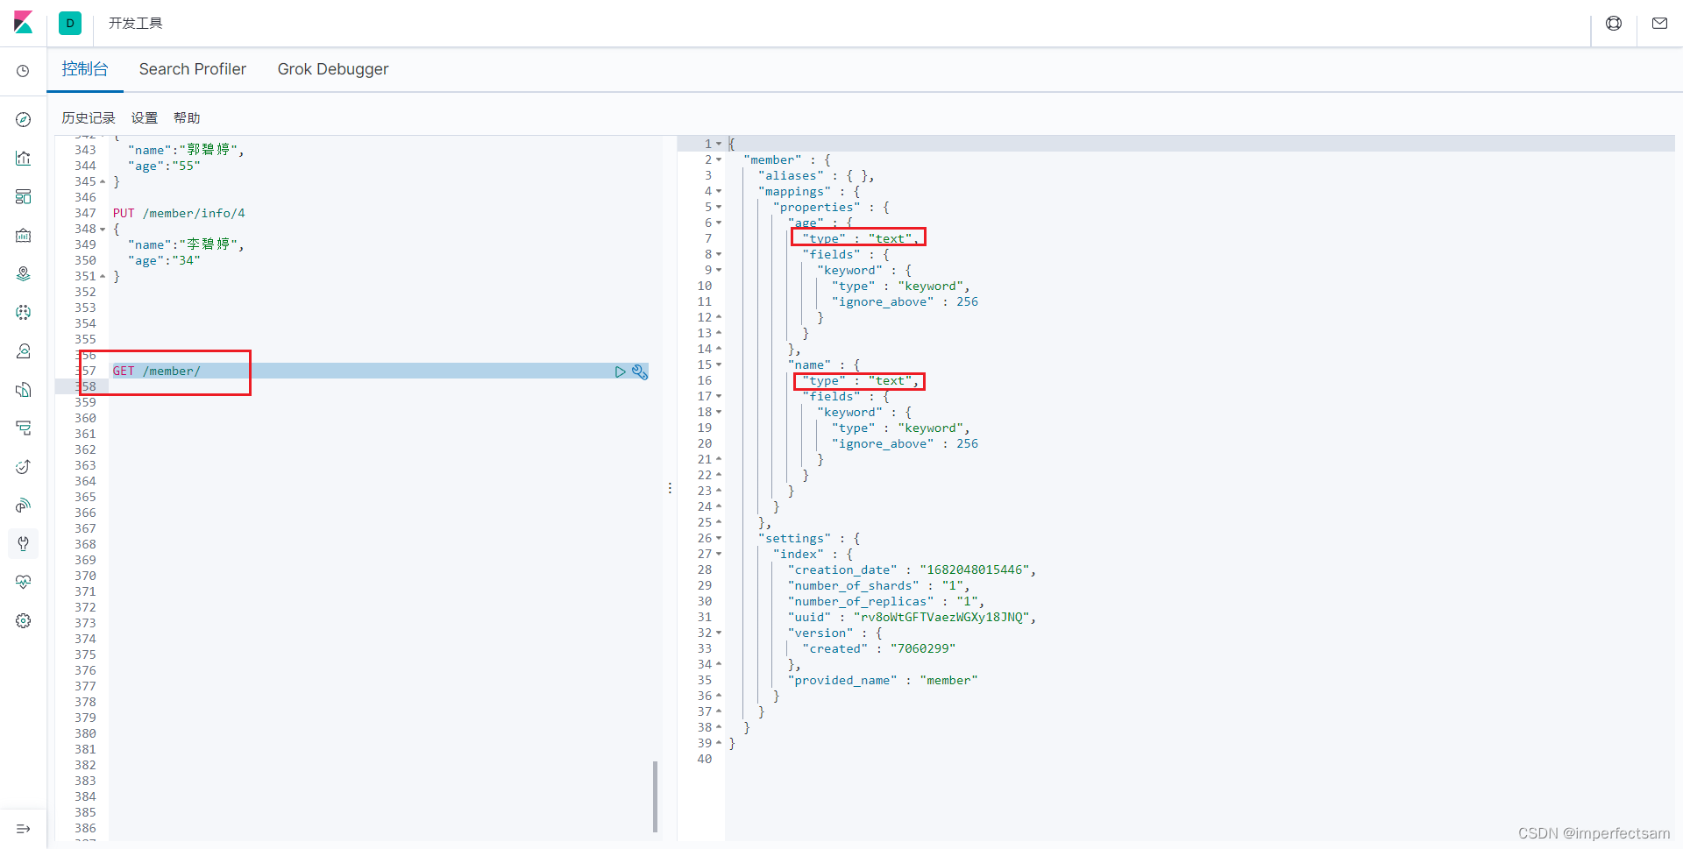Open 历史记录 history link

[x=89, y=117]
